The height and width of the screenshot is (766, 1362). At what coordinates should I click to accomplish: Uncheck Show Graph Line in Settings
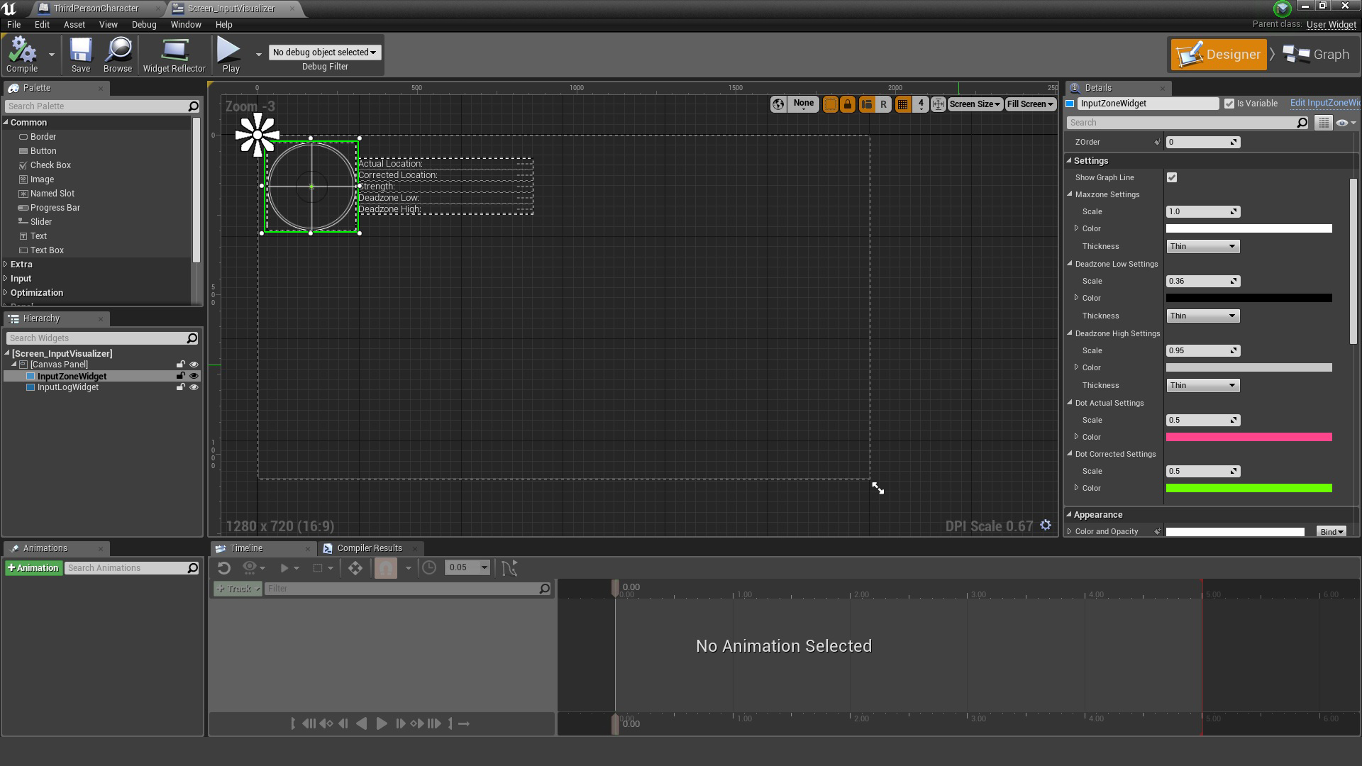click(x=1172, y=177)
